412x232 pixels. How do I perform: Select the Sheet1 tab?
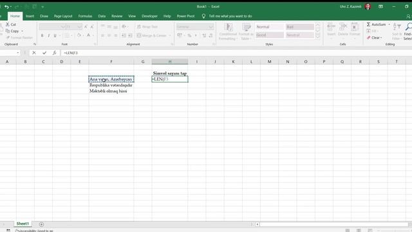click(x=23, y=224)
